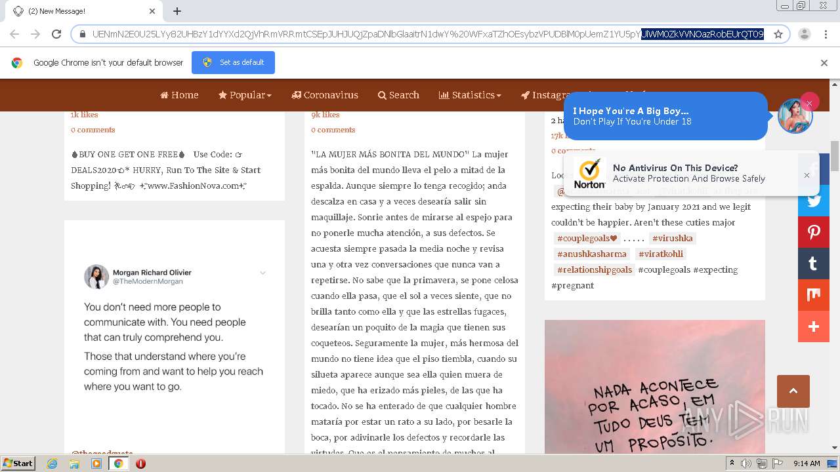Open the Home menu item
The height and width of the screenshot is (472, 840).
(x=179, y=95)
